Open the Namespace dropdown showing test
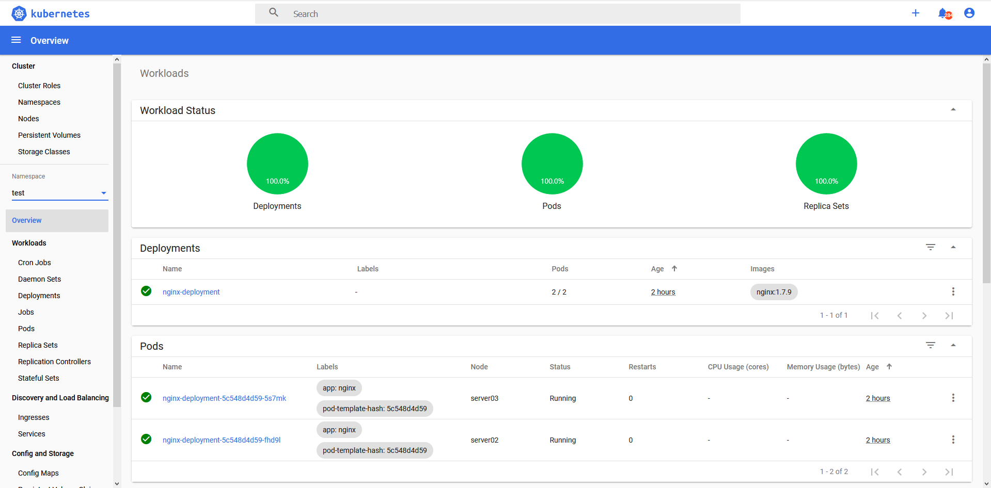991x488 pixels. 60,193
